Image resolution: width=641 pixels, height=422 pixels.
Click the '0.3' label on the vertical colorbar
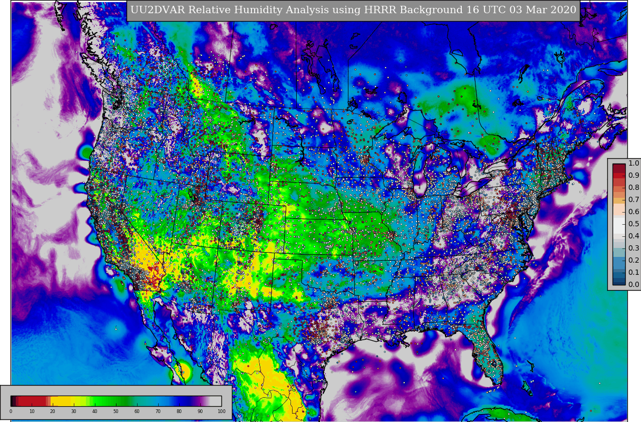634,248
